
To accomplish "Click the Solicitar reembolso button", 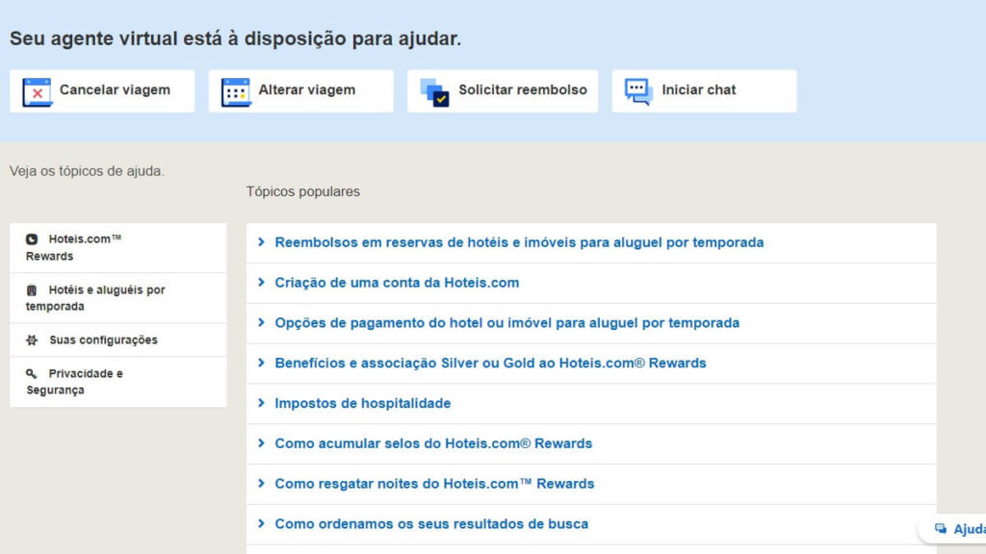I will pos(503,91).
